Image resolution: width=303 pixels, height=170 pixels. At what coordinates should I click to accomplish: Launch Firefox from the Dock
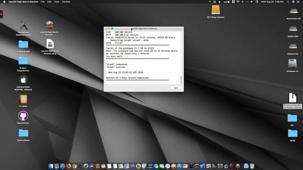pyautogui.click(x=68, y=166)
